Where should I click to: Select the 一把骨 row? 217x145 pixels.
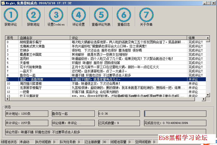(x=106, y=92)
